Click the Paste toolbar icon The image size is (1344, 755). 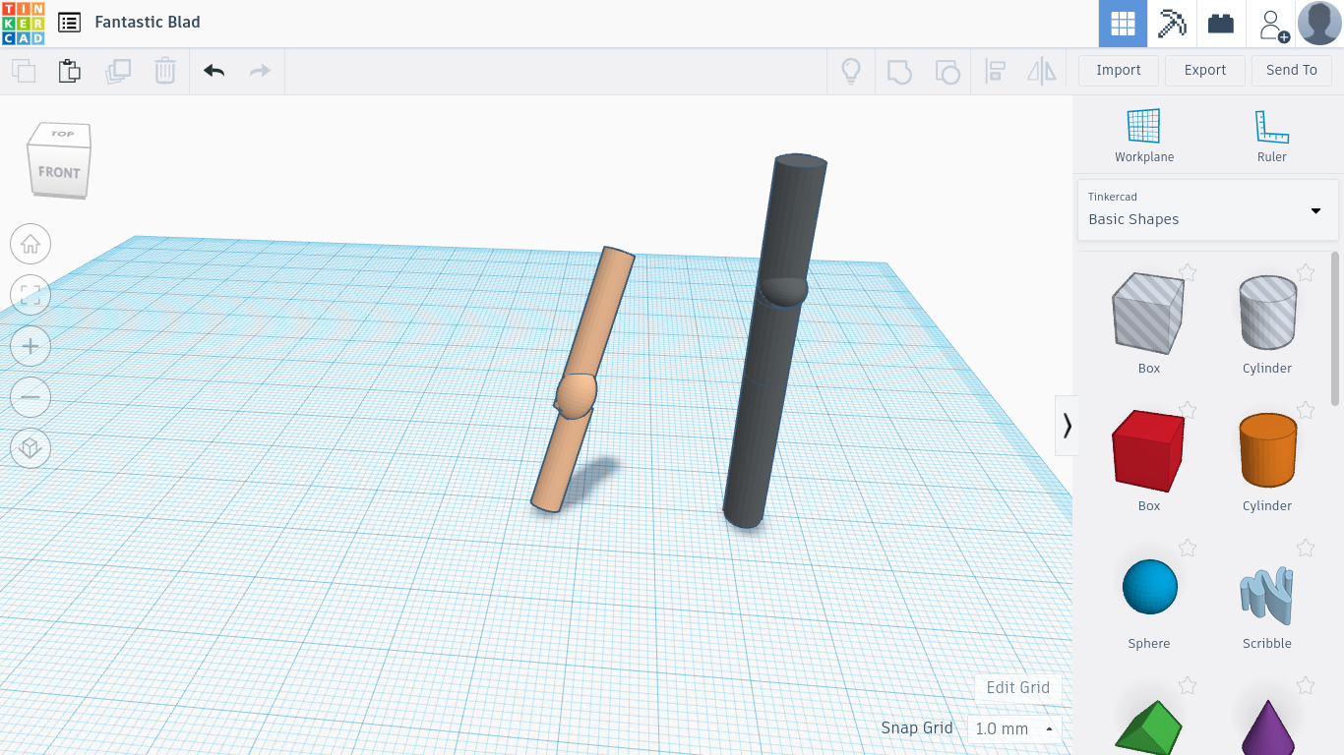point(69,71)
